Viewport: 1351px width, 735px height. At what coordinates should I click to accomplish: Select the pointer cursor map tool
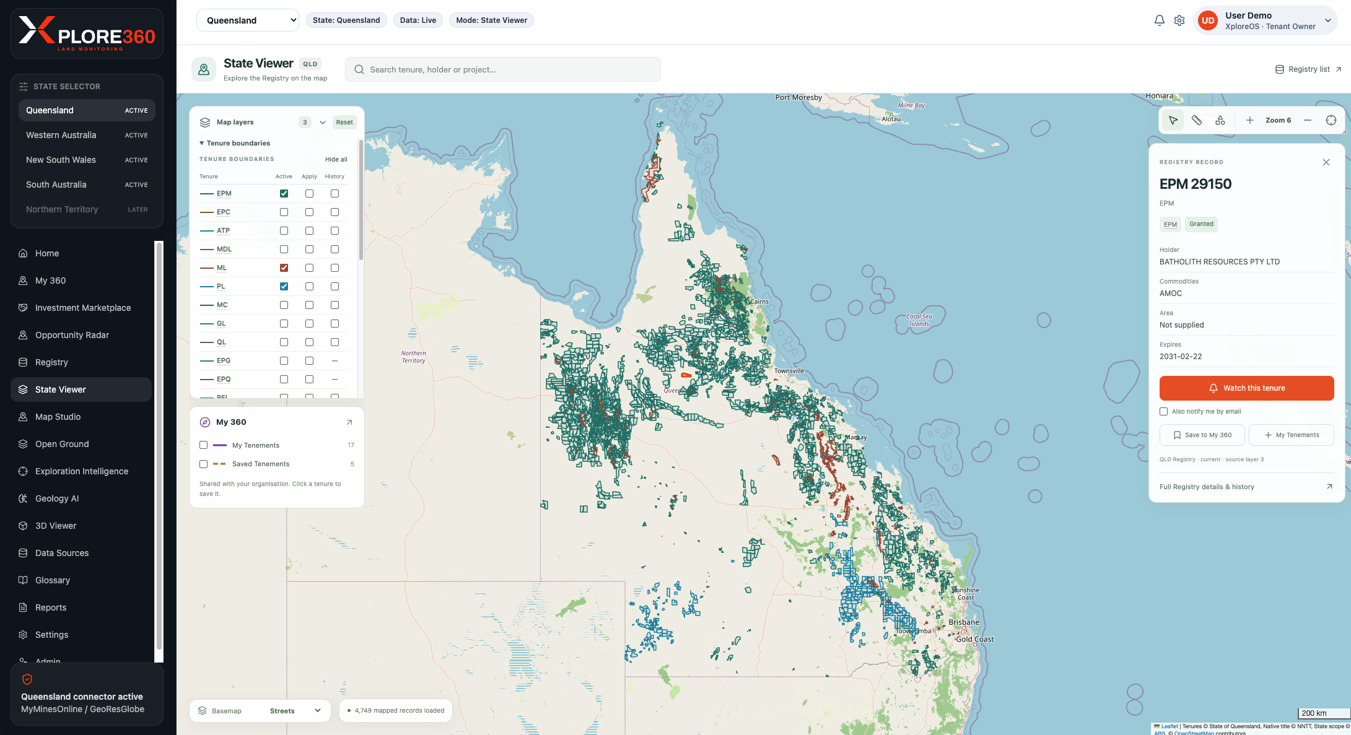pos(1173,120)
